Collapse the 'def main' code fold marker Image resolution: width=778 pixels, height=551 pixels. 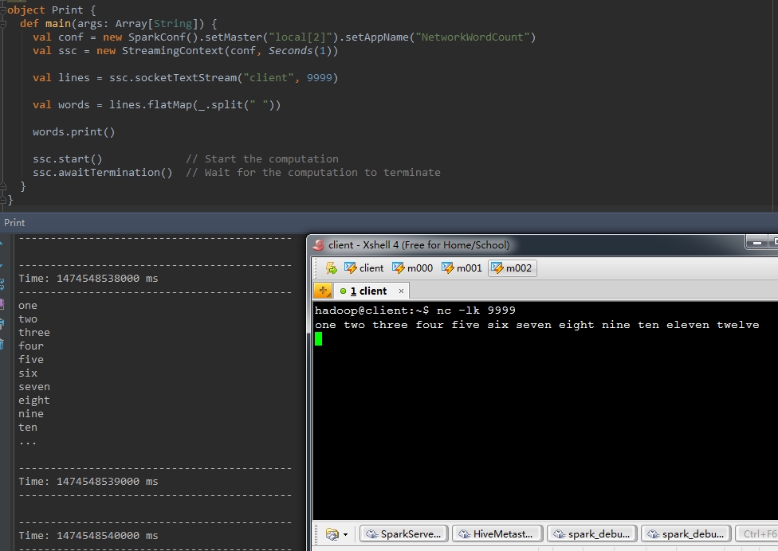click(x=3, y=23)
